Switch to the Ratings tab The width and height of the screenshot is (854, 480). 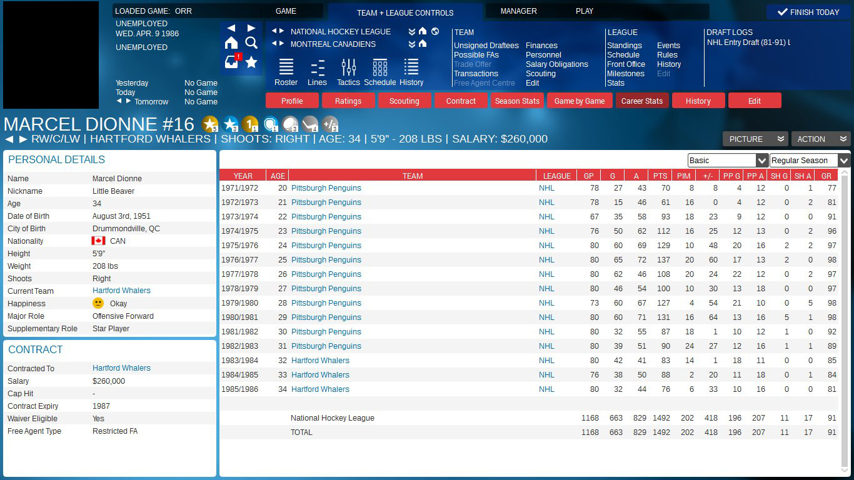(x=348, y=101)
